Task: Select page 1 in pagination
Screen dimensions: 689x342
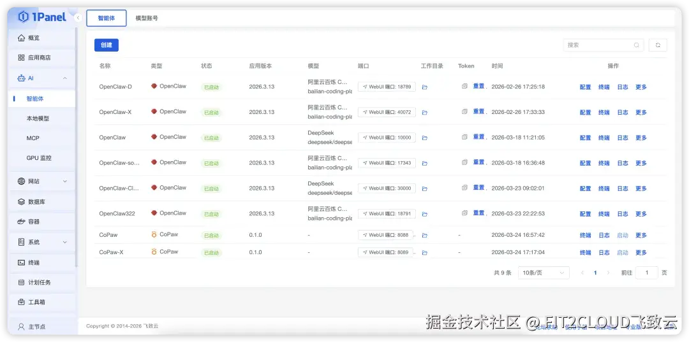Action: point(595,273)
